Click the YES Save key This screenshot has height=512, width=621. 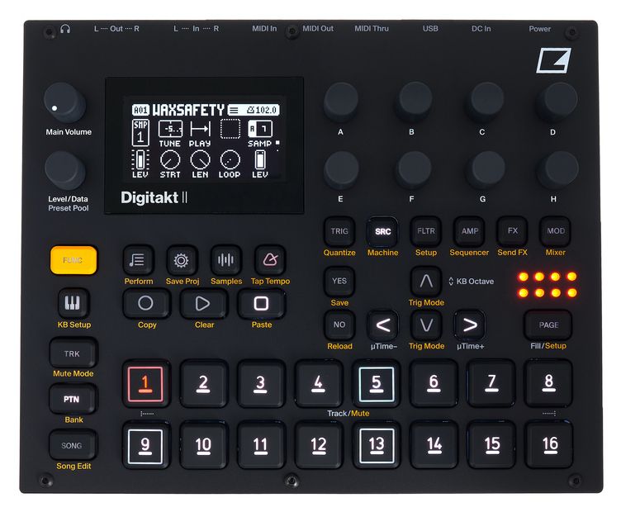click(x=339, y=282)
